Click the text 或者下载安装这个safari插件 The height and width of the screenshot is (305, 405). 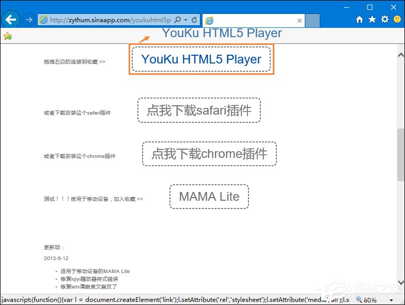77,113
